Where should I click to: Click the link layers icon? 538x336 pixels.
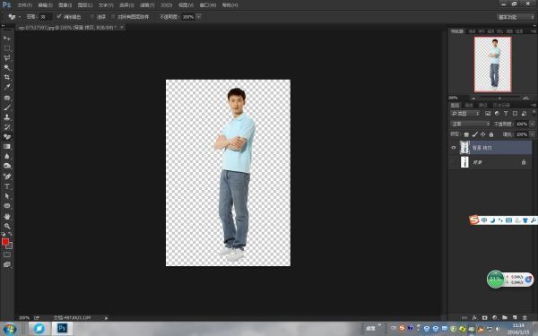click(x=464, y=318)
